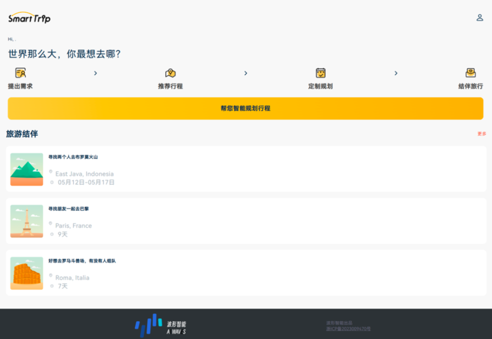Select the 定制规划 calendar icon
Image resolution: width=492 pixels, height=339 pixels.
point(320,73)
